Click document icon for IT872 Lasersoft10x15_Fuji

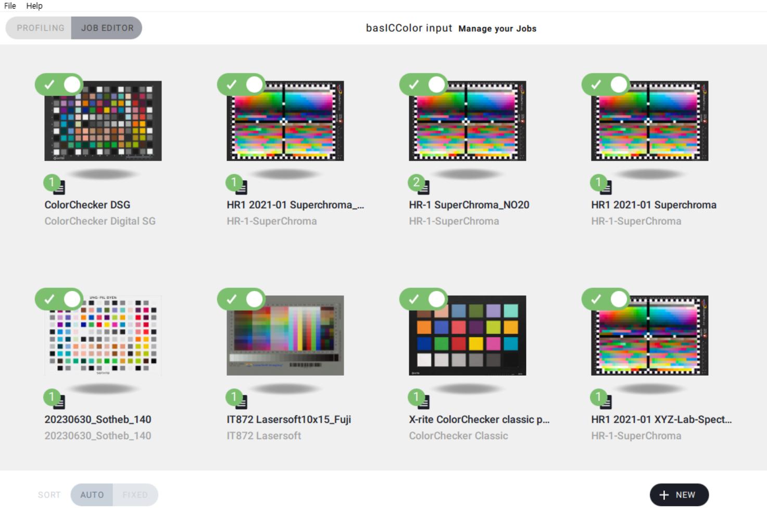click(x=241, y=401)
